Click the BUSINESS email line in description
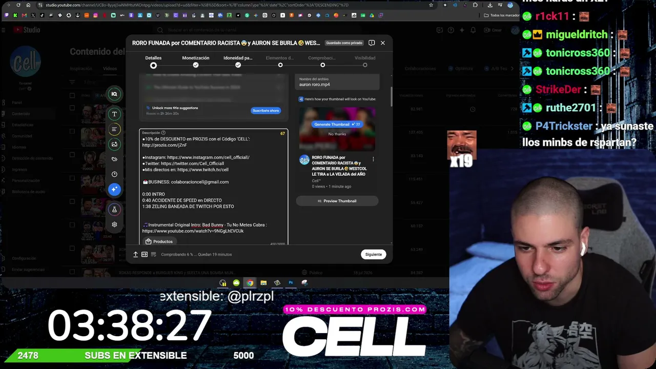This screenshot has height=369, width=656. tap(186, 182)
